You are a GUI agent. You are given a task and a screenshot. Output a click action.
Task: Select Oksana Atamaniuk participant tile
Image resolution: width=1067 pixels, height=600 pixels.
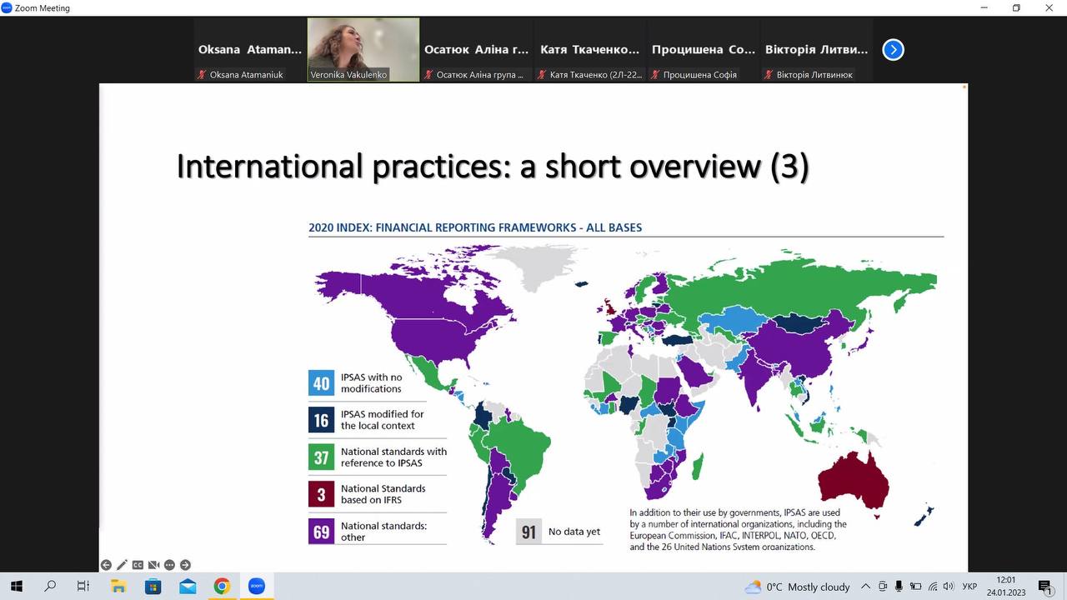coord(249,50)
